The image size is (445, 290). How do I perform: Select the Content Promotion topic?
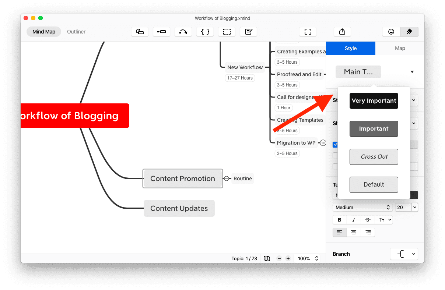click(x=183, y=178)
